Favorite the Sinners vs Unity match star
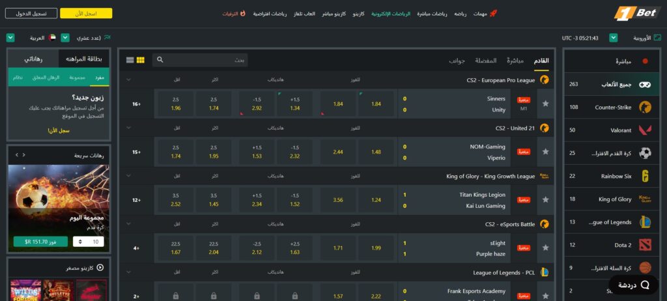The height and width of the screenshot is (301, 667). tap(546, 104)
